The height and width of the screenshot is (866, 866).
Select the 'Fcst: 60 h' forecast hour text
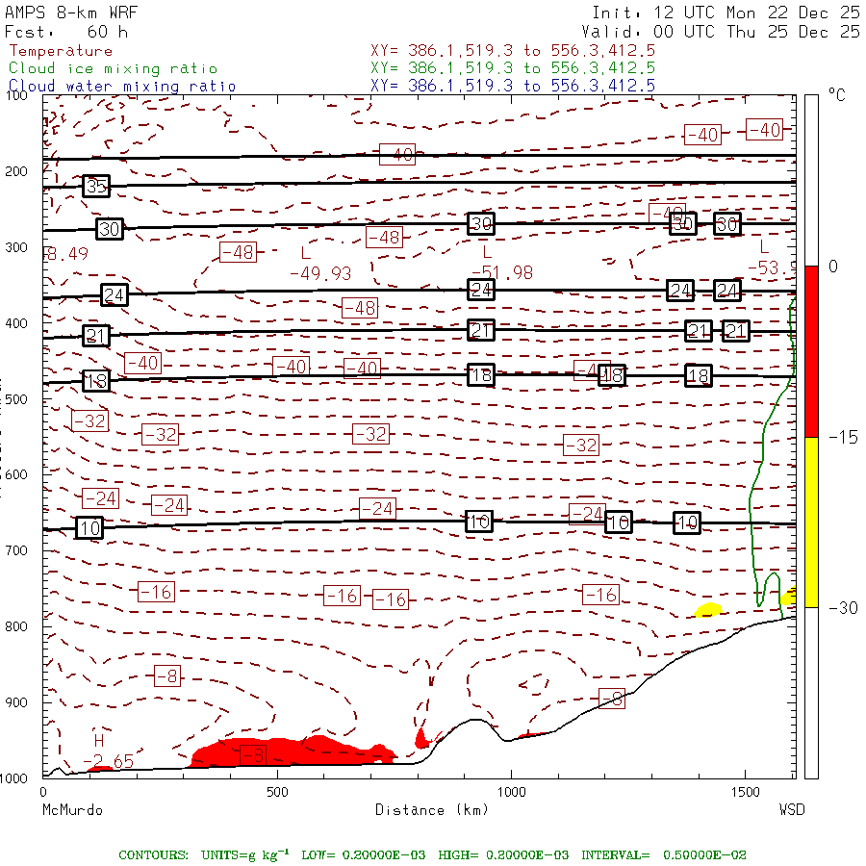pyautogui.click(x=66, y=32)
